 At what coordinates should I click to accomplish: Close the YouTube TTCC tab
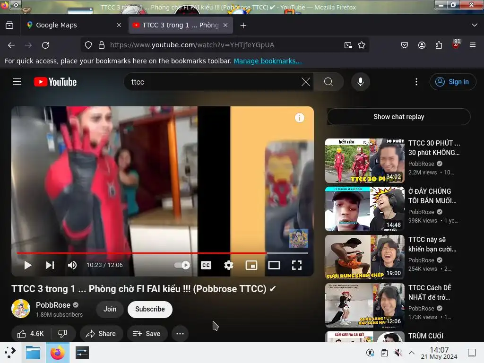(225, 26)
